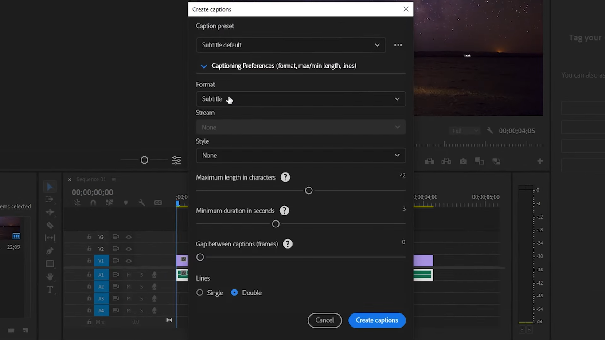This screenshot has height=340, width=605.
Task: Open caption preset options three-dot menu
Action: coord(398,45)
